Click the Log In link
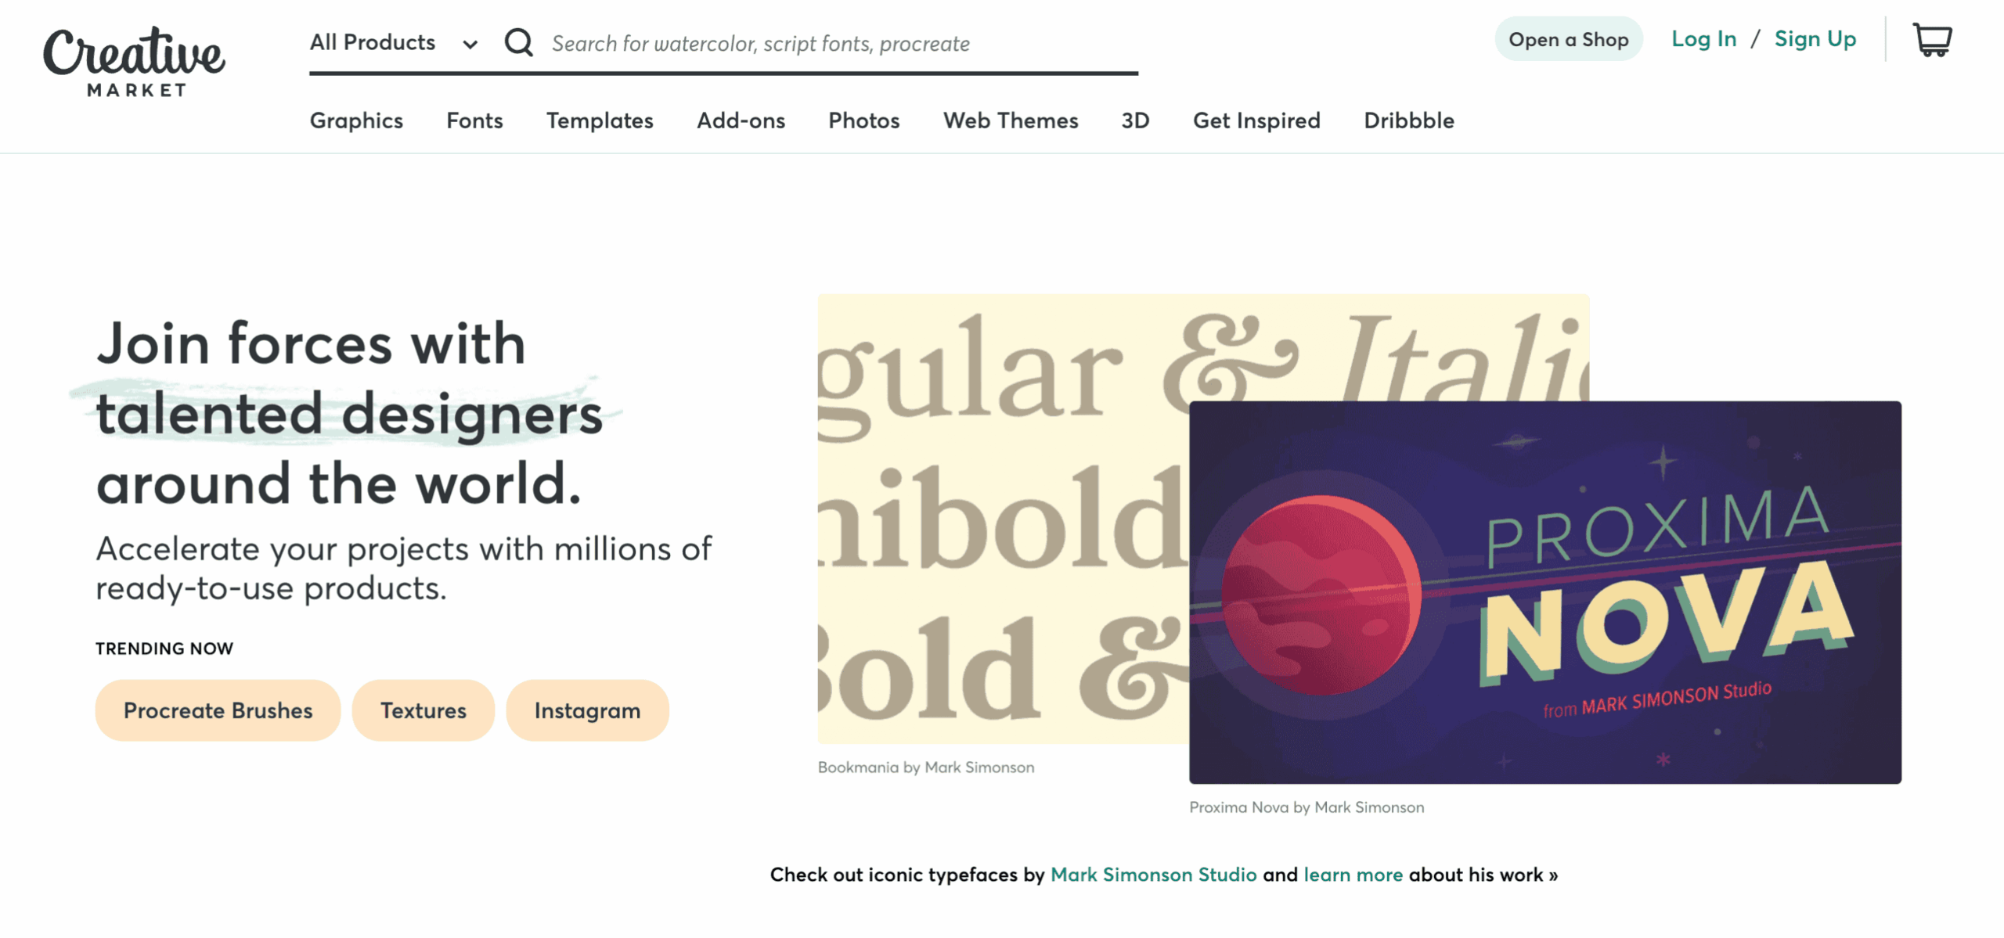The width and height of the screenshot is (2004, 938). tap(1703, 39)
